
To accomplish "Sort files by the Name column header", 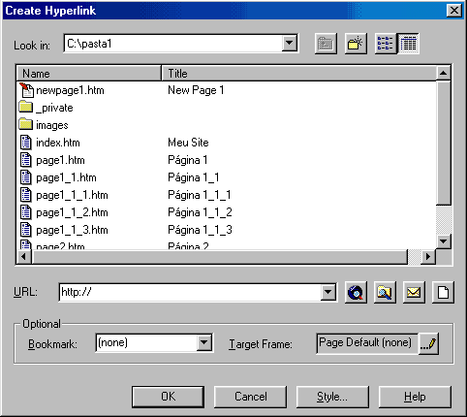I will pyautogui.click(x=89, y=74).
